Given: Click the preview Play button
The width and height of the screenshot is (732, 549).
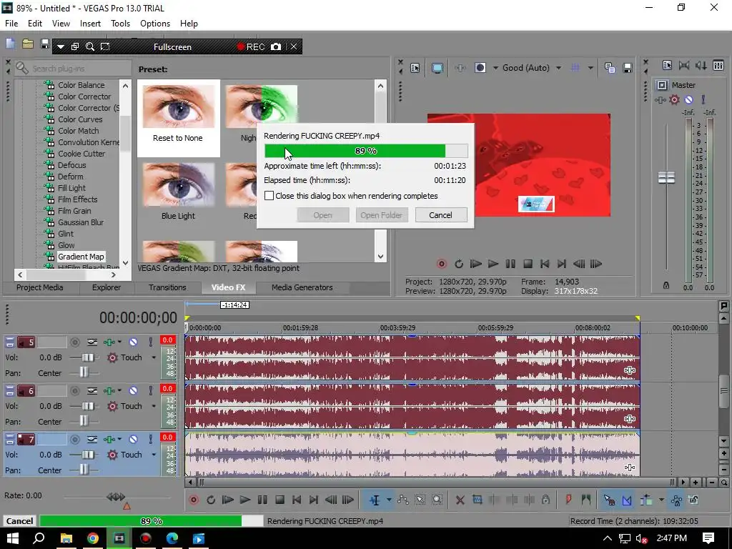Looking at the screenshot, I should click(493, 264).
